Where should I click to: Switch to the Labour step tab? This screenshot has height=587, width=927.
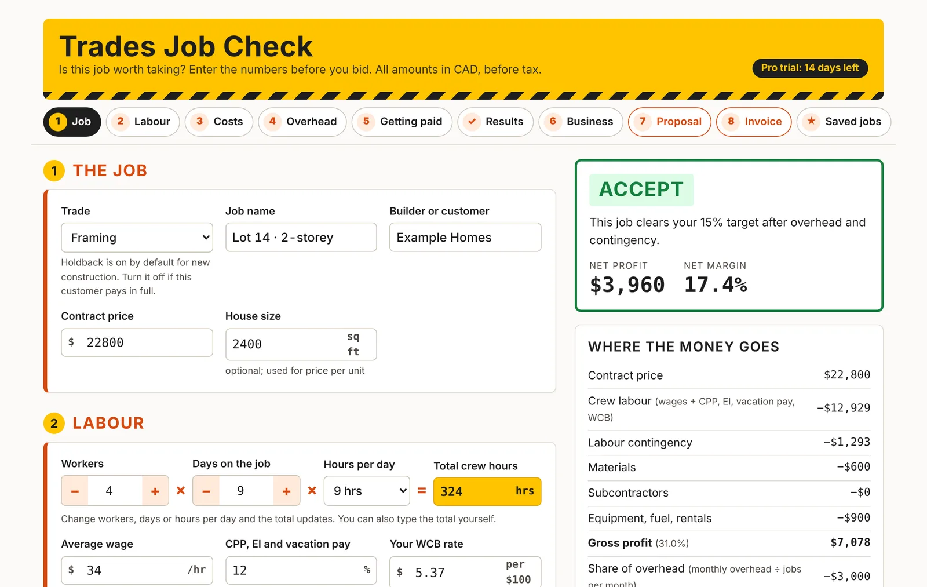click(143, 122)
